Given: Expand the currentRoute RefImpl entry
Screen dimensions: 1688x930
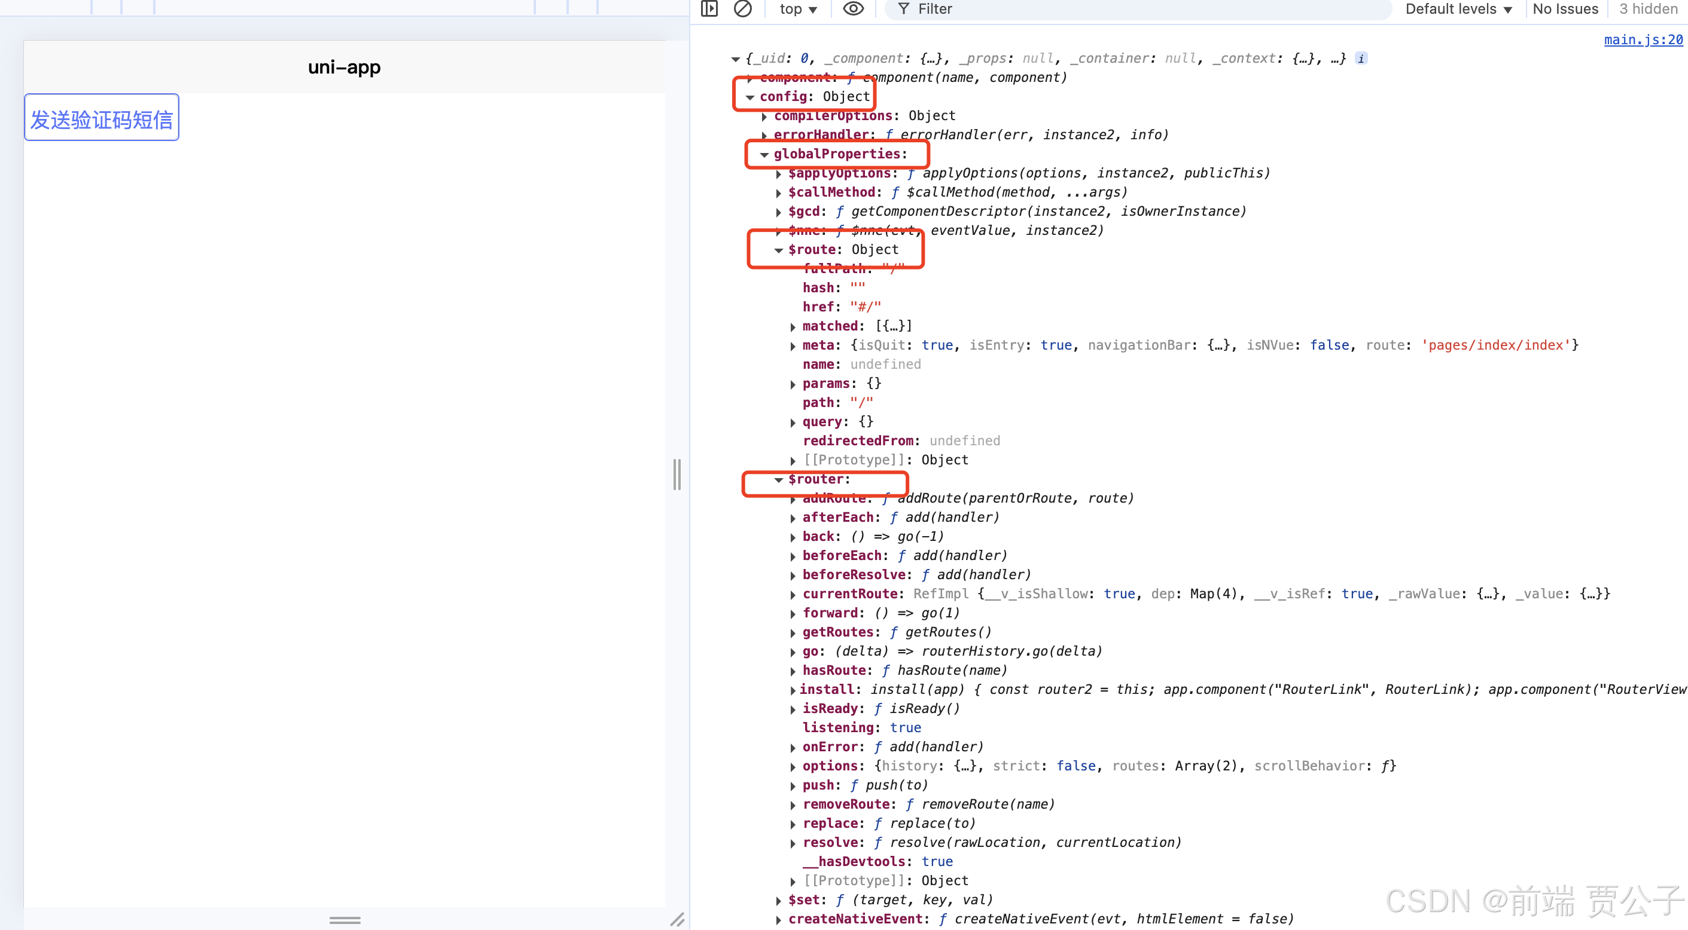Looking at the screenshot, I should click(793, 595).
